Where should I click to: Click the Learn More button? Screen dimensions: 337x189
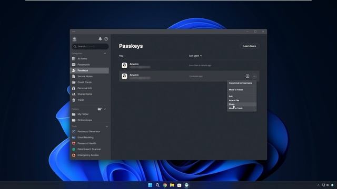tap(250, 46)
